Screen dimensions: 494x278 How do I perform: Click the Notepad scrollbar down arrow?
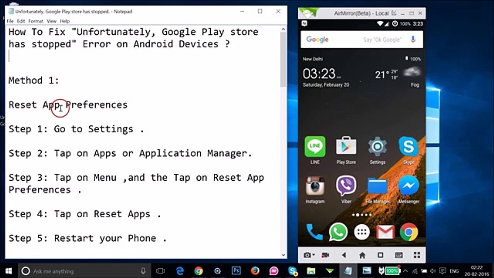(283, 255)
